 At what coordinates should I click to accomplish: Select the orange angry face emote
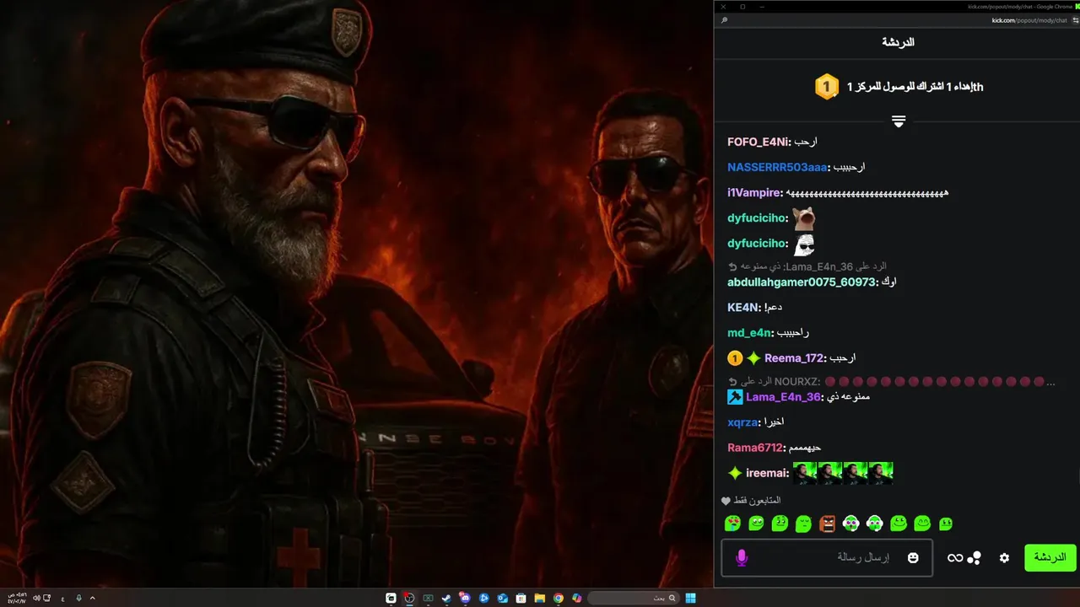(x=827, y=524)
